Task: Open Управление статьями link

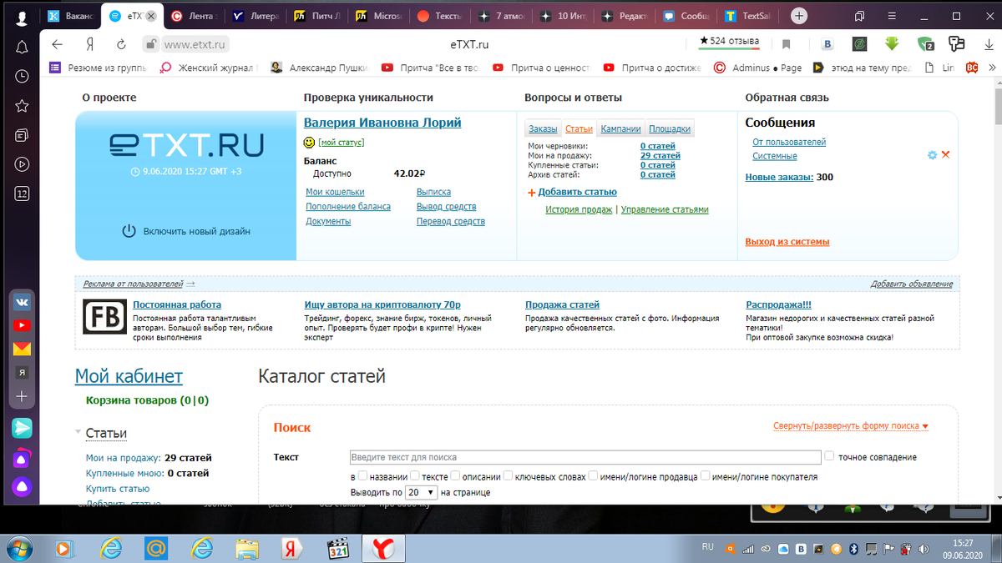Action: [665, 209]
